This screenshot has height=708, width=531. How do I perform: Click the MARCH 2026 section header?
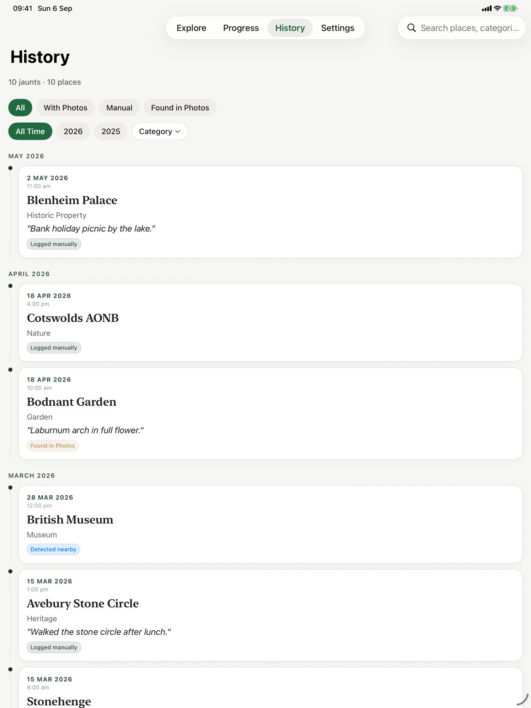[x=32, y=476]
